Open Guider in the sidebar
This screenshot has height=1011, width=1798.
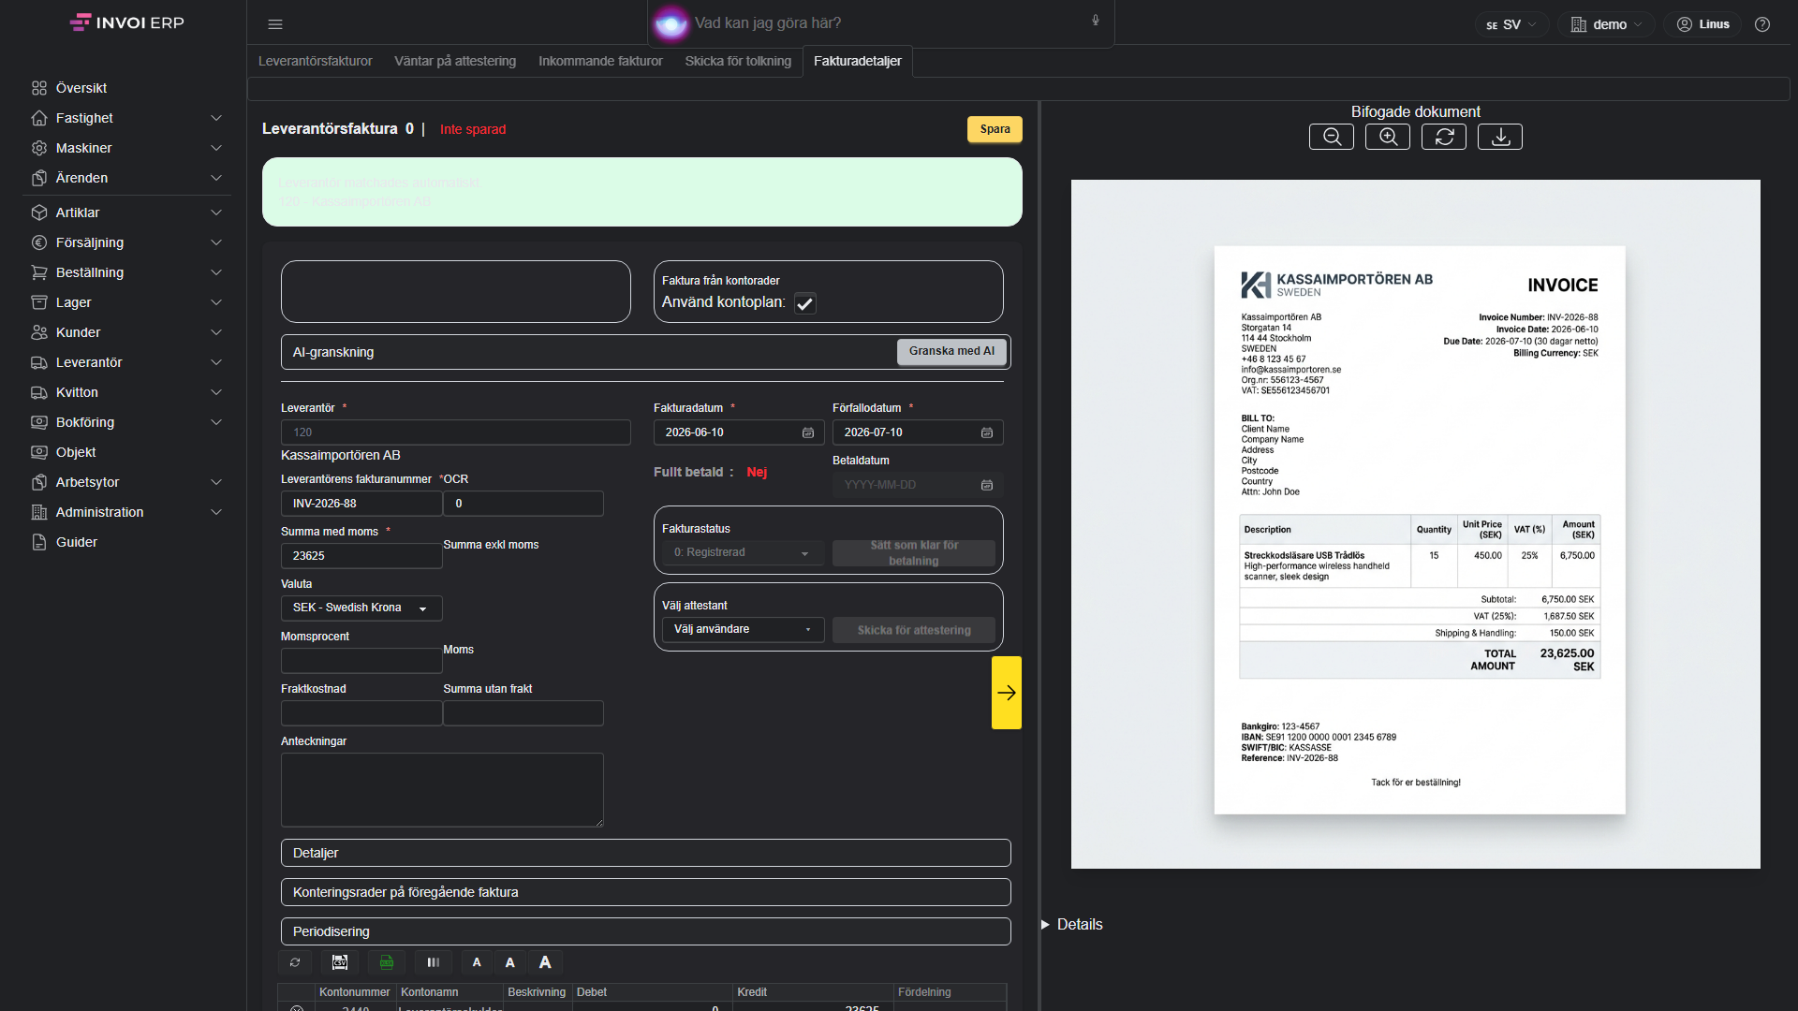tap(126, 542)
